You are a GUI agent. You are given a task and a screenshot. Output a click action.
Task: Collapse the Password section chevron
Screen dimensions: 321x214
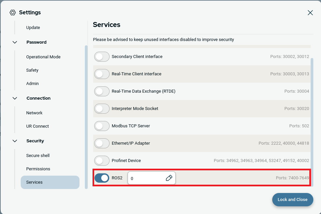coord(15,42)
